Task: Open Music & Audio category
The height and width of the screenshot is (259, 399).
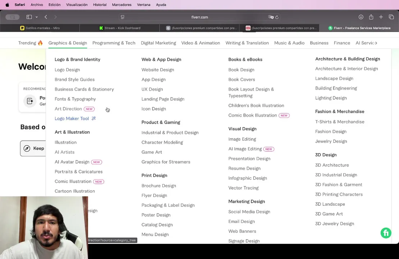Action: click(x=289, y=43)
